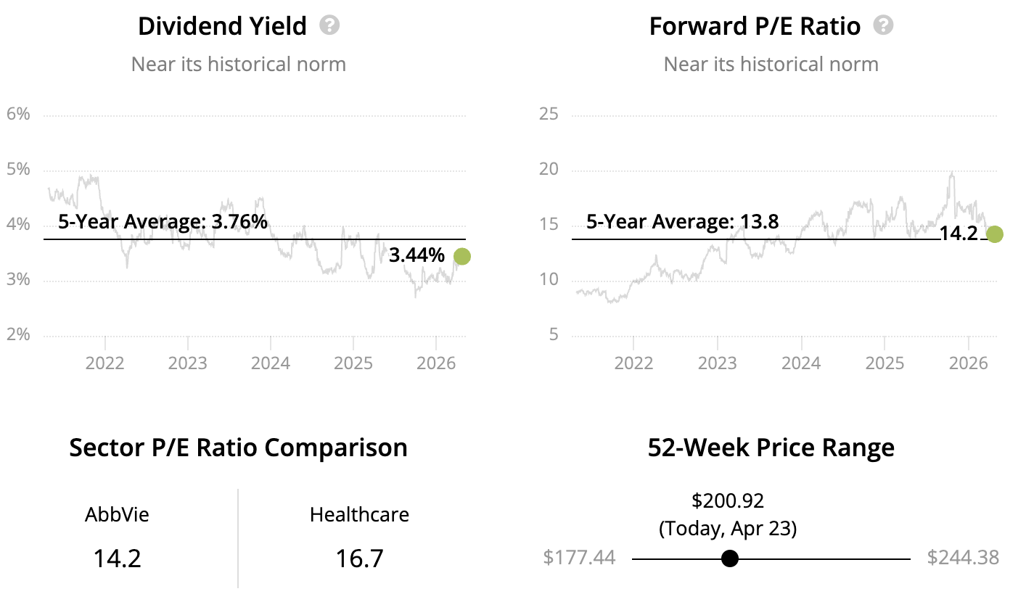Click the Sector P/E Ratio Comparison heading

point(238,448)
